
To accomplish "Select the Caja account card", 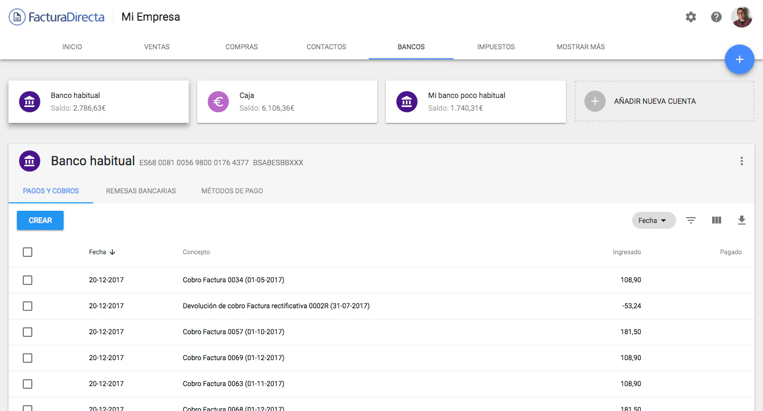I will pos(287,102).
